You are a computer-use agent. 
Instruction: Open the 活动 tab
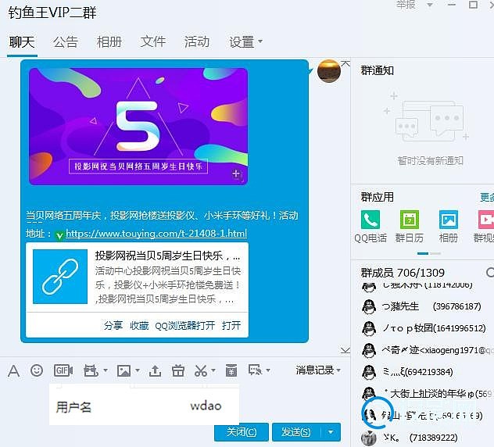tap(197, 42)
